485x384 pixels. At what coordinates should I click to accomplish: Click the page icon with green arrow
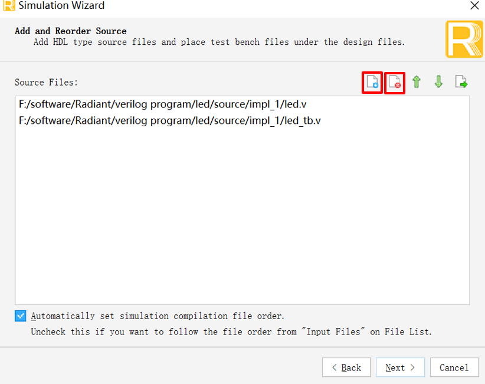click(461, 82)
